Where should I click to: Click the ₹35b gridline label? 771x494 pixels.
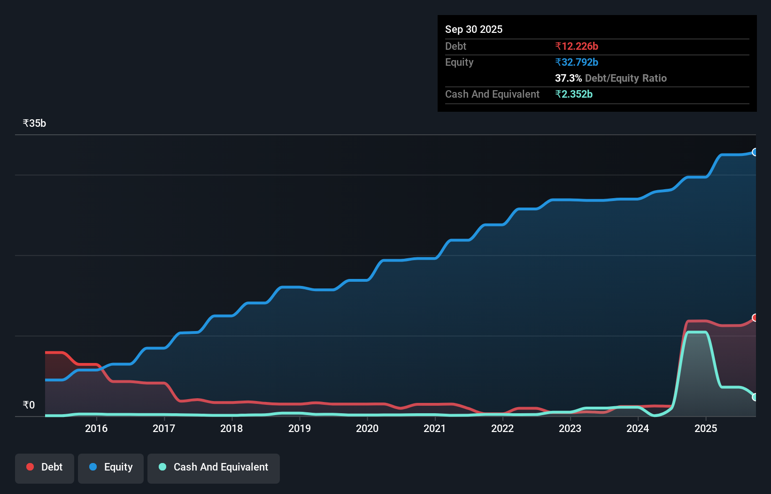pos(34,123)
